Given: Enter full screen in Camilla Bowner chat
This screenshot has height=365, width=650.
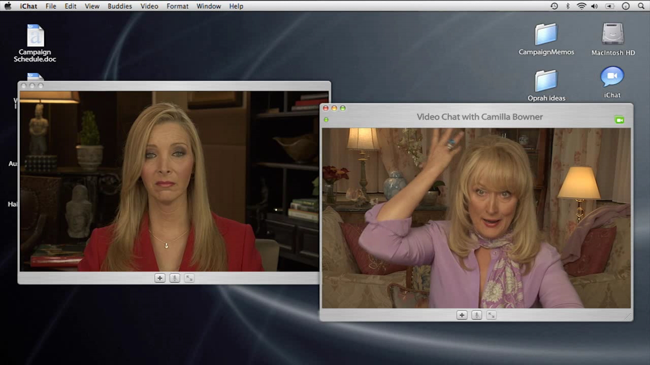Looking at the screenshot, I should tap(491, 315).
